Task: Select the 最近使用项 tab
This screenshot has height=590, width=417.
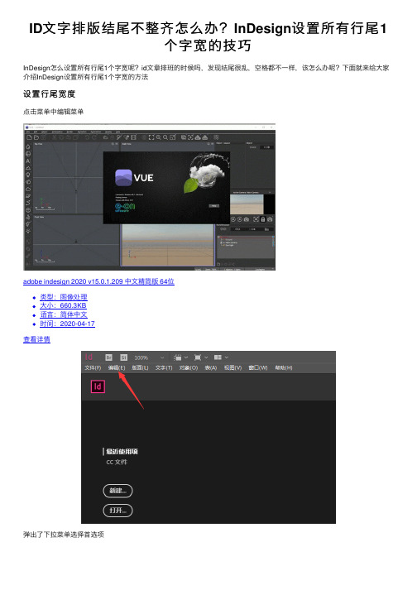Action: (122, 452)
